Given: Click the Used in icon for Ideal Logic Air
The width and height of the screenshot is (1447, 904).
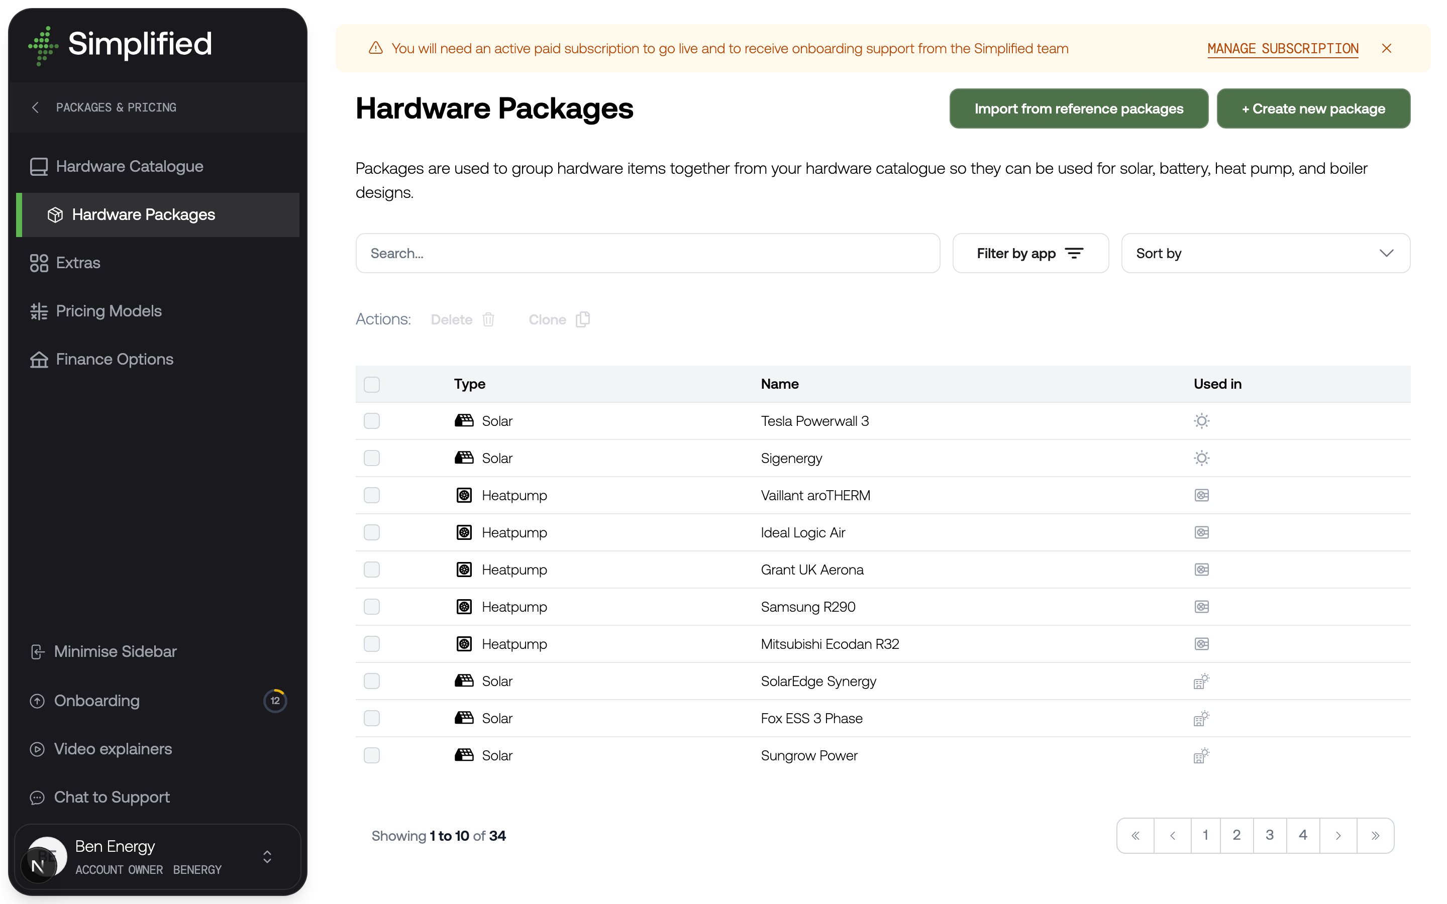Looking at the screenshot, I should [x=1201, y=532].
